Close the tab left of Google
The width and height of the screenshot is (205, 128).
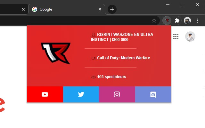[23, 9]
